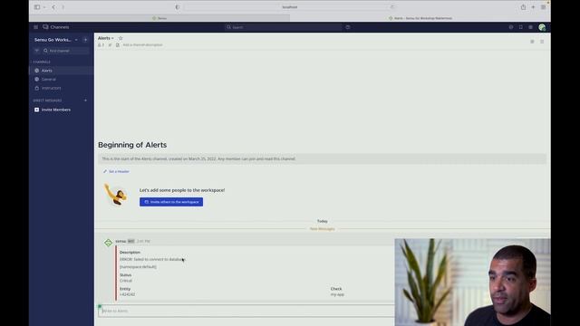Click the sensu bot avatar icon
The width and height of the screenshot is (580, 326).
click(108, 243)
